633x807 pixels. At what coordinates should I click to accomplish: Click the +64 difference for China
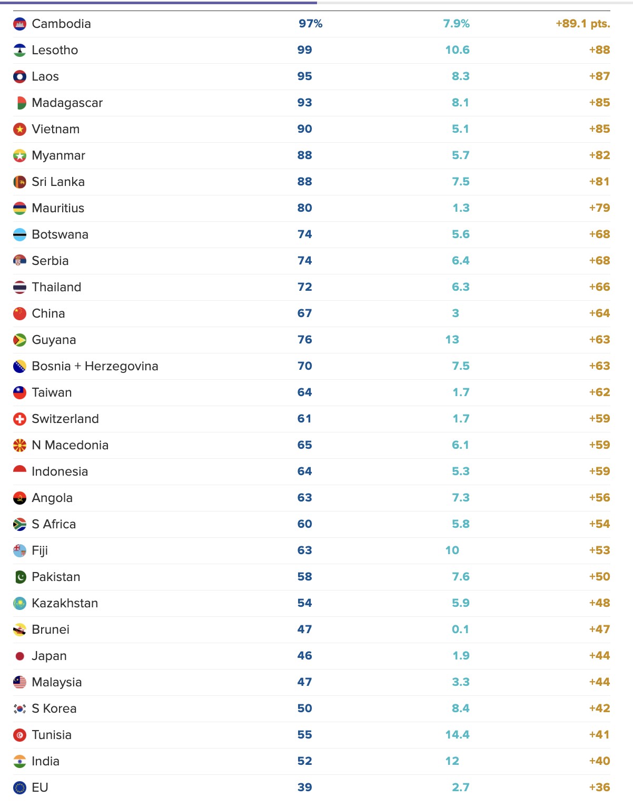click(x=599, y=313)
